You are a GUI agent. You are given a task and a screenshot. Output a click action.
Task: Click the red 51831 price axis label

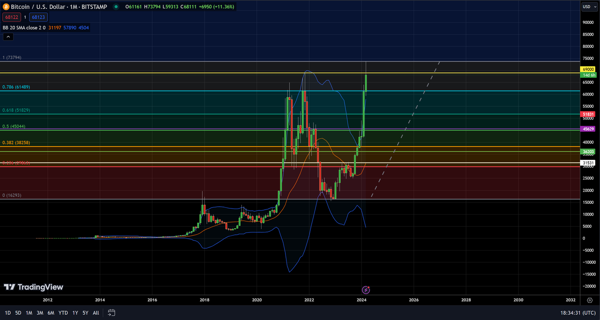588,114
